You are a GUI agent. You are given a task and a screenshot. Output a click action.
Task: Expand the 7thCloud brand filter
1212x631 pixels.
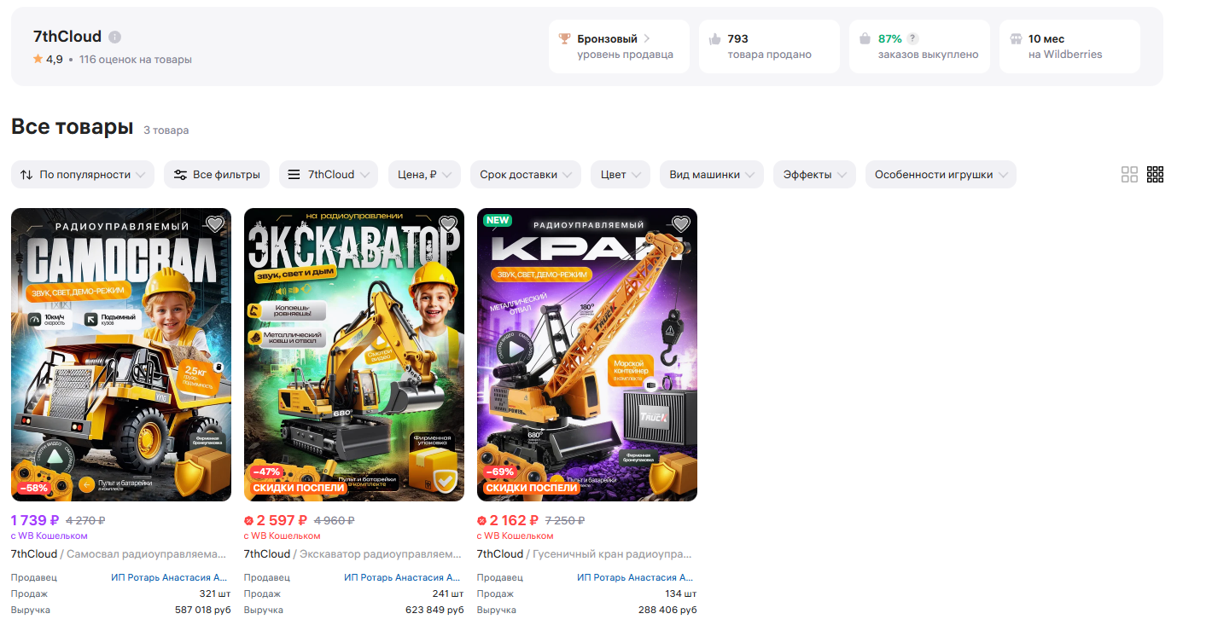pos(329,175)
